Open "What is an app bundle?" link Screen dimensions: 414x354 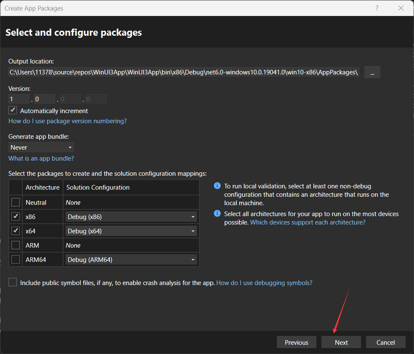(41, 159)
